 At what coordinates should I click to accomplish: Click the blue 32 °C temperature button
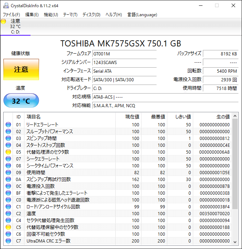click(x=21, y=100)
